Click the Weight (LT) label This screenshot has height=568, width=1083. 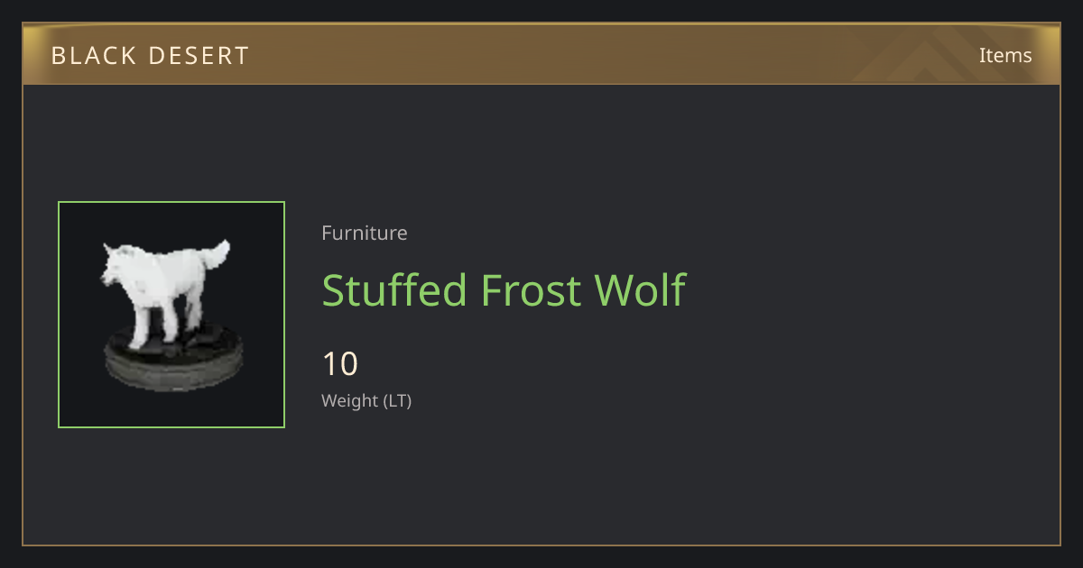[x=366, y=401]
